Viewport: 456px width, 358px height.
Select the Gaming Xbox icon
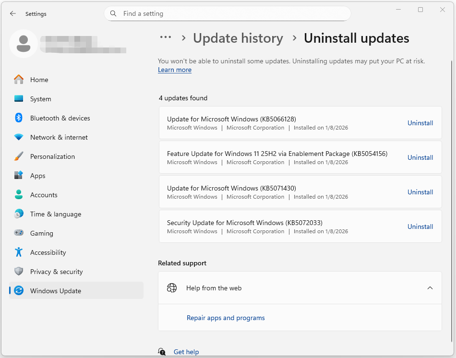[x=19, y=233]
